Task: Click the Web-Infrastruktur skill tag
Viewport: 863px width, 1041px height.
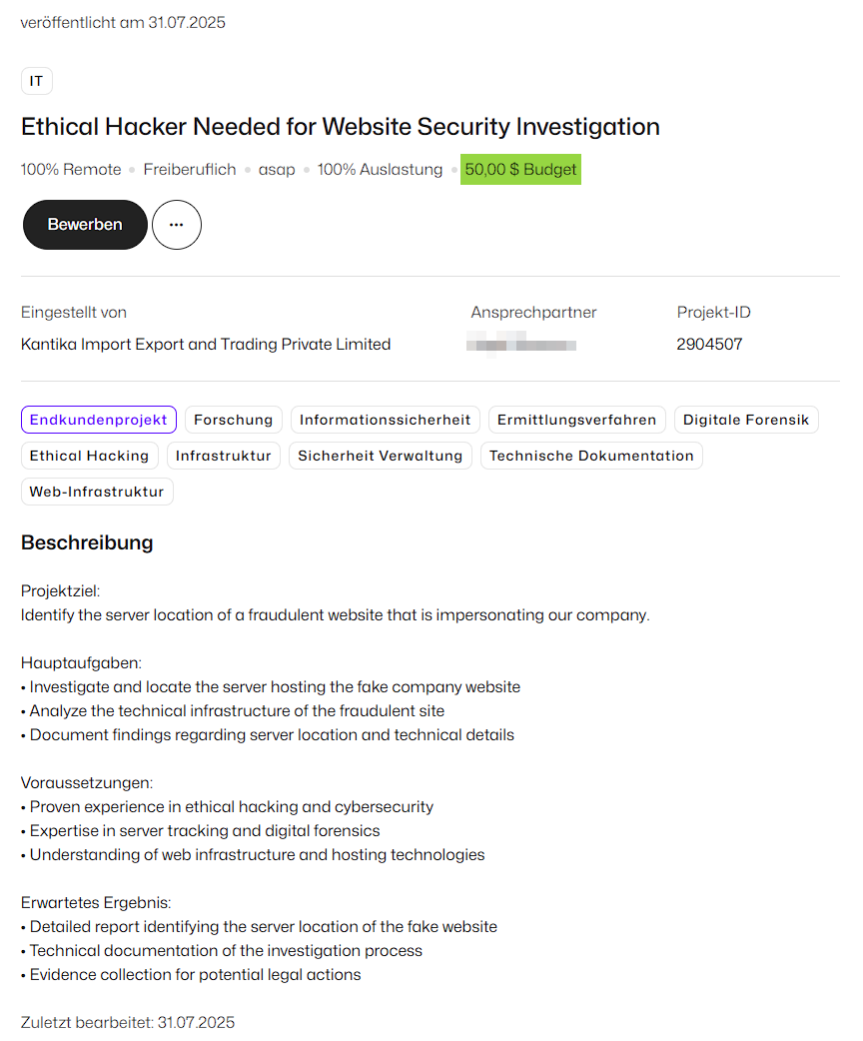Action: (x=97, y=492)
